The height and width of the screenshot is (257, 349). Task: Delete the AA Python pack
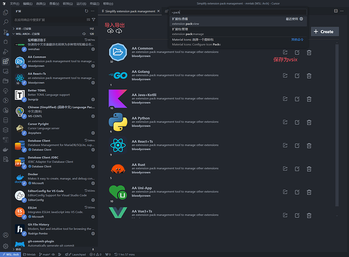tap(309, 122)
